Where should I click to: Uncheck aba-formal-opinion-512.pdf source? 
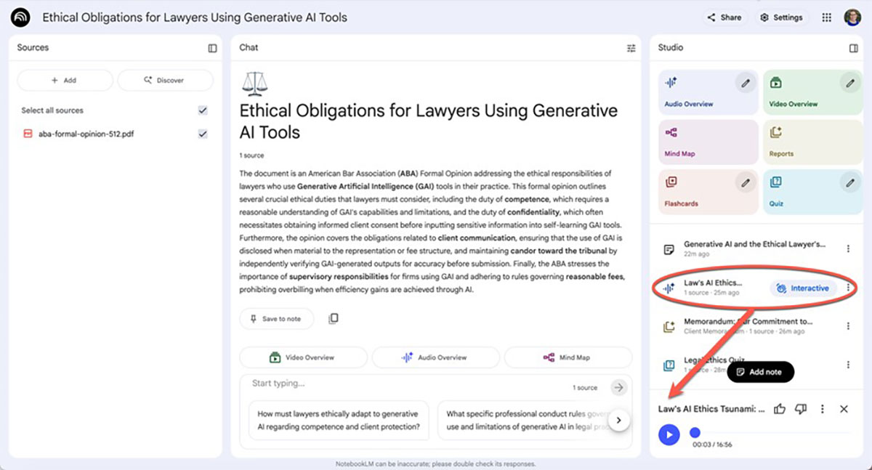click(x=203, y=134)
